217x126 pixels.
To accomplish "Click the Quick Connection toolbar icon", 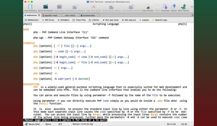I will click(x=45, y=7).
